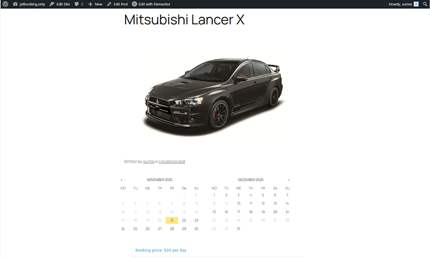Select November 23 in calendar
Screen dimensions: 430x258
[196, 220]
